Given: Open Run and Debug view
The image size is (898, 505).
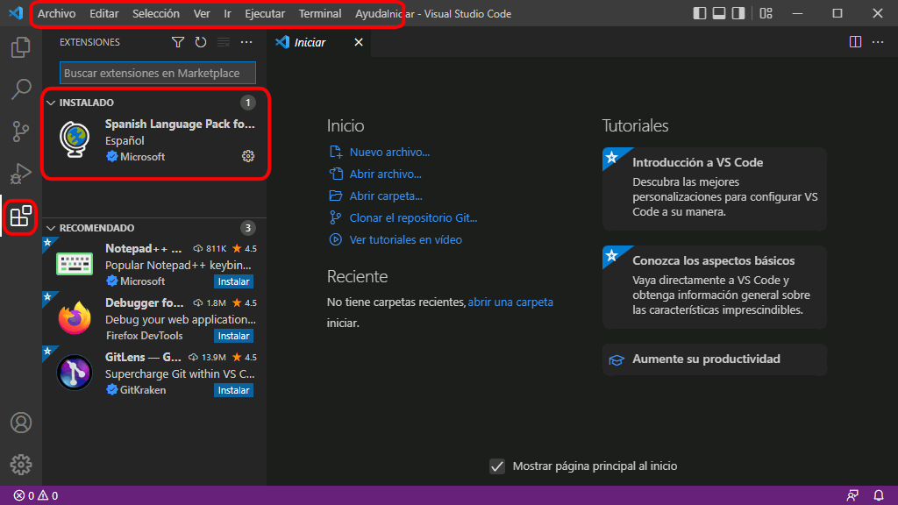Looking at the screenshot, I should coord(21,174).
